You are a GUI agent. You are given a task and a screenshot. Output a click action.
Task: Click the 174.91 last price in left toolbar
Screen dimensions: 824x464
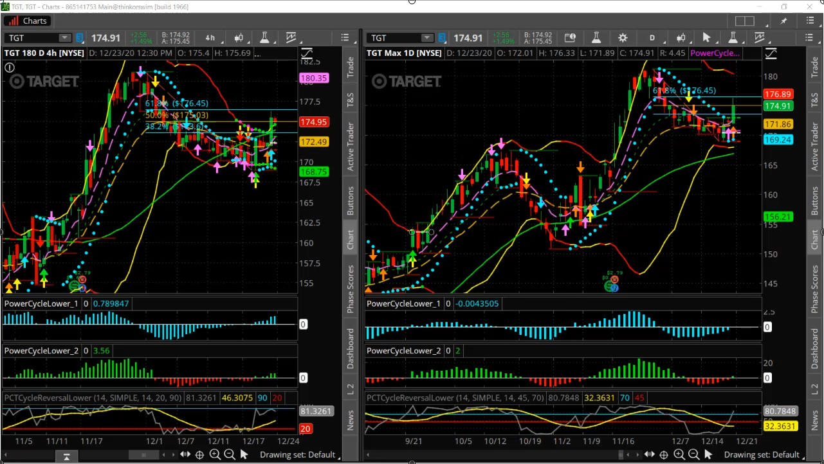106,38
